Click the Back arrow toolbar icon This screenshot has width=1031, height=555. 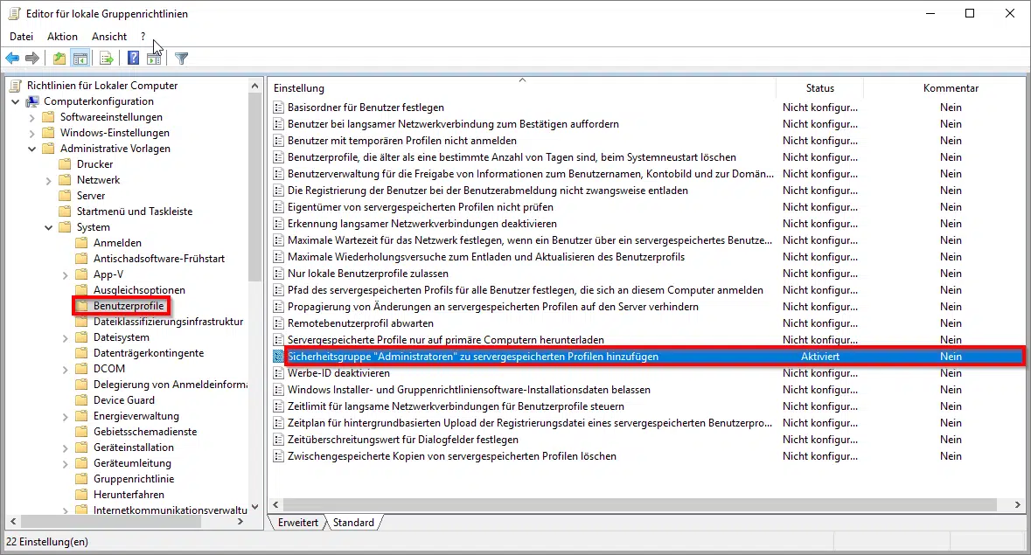click(x=12, y=59)
